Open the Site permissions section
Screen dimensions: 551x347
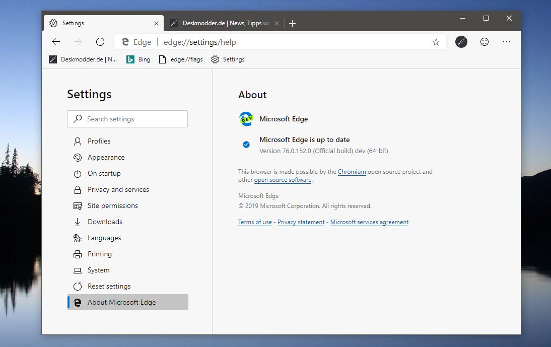tap(127, 206)
